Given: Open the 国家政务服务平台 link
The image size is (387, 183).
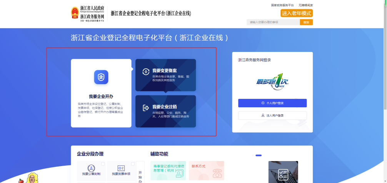Looking at the screenshot, I should (282, 5).
